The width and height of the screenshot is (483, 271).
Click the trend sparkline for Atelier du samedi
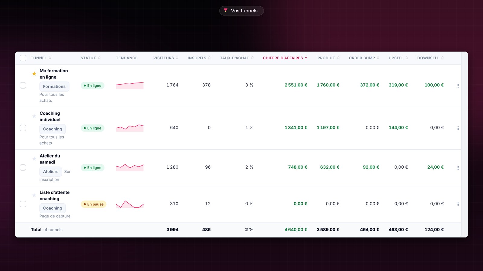[130, 168]
